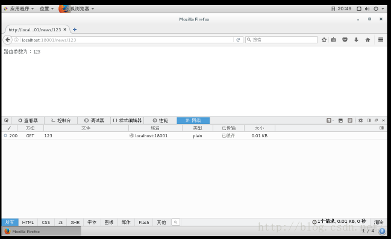
Task: Click the clock showing 日 20:49
Action: [x=341, y=8]
